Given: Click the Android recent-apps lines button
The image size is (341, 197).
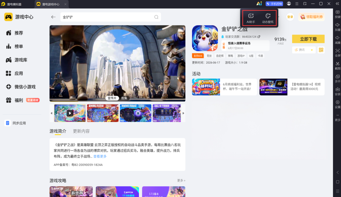Looking at the screenshot, I should click(x=337, y=191).
